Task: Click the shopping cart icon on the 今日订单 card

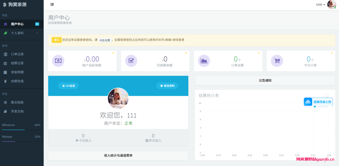Action: (x=277, y=61)
